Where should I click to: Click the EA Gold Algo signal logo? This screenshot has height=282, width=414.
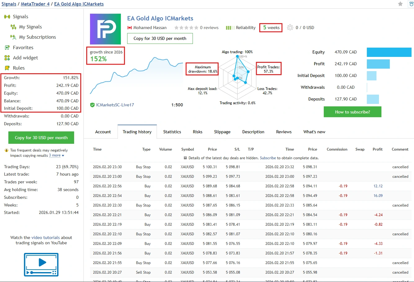pyautogui.click(x=105, y=29)
